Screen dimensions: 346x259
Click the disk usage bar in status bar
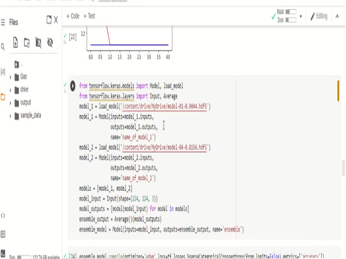[24, 257]
